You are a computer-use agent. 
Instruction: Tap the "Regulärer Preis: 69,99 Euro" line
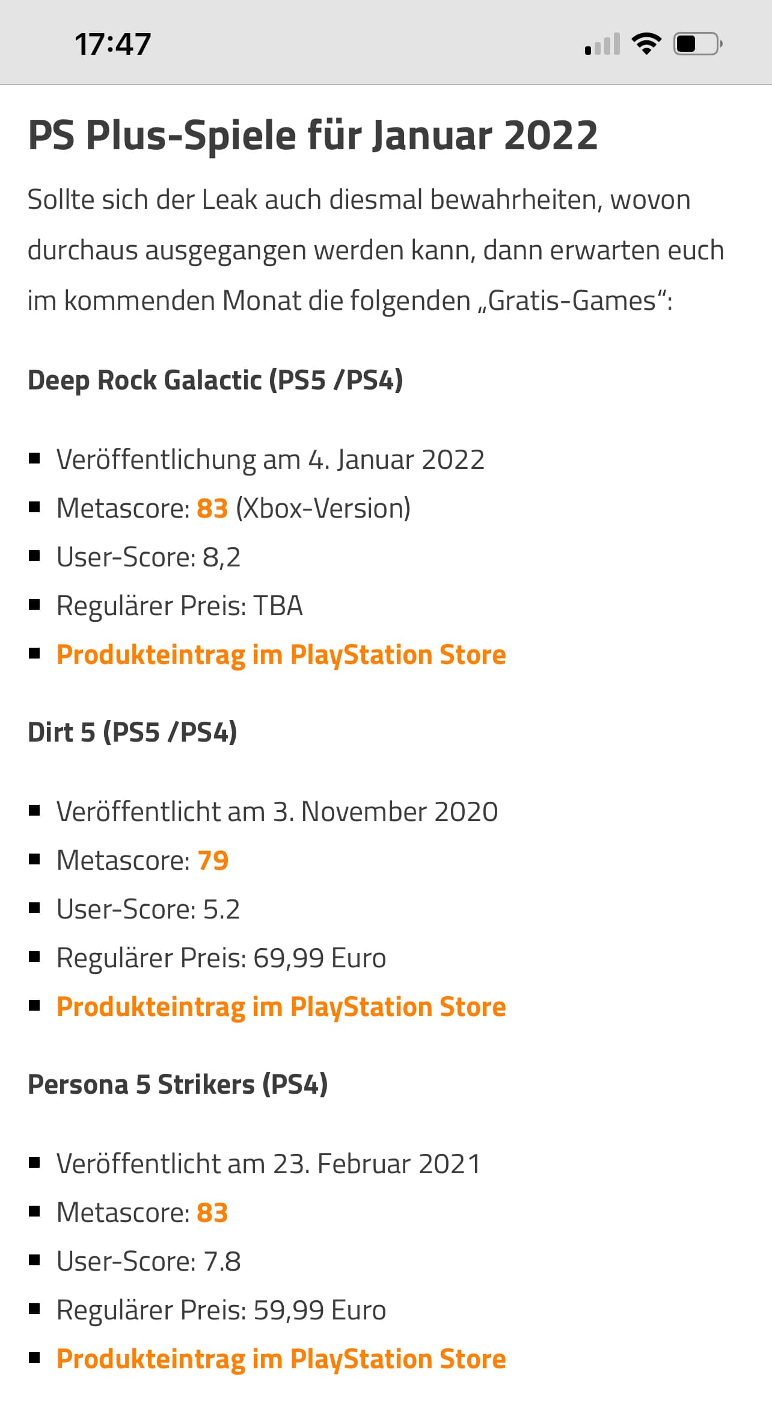[x=221, y=958]
